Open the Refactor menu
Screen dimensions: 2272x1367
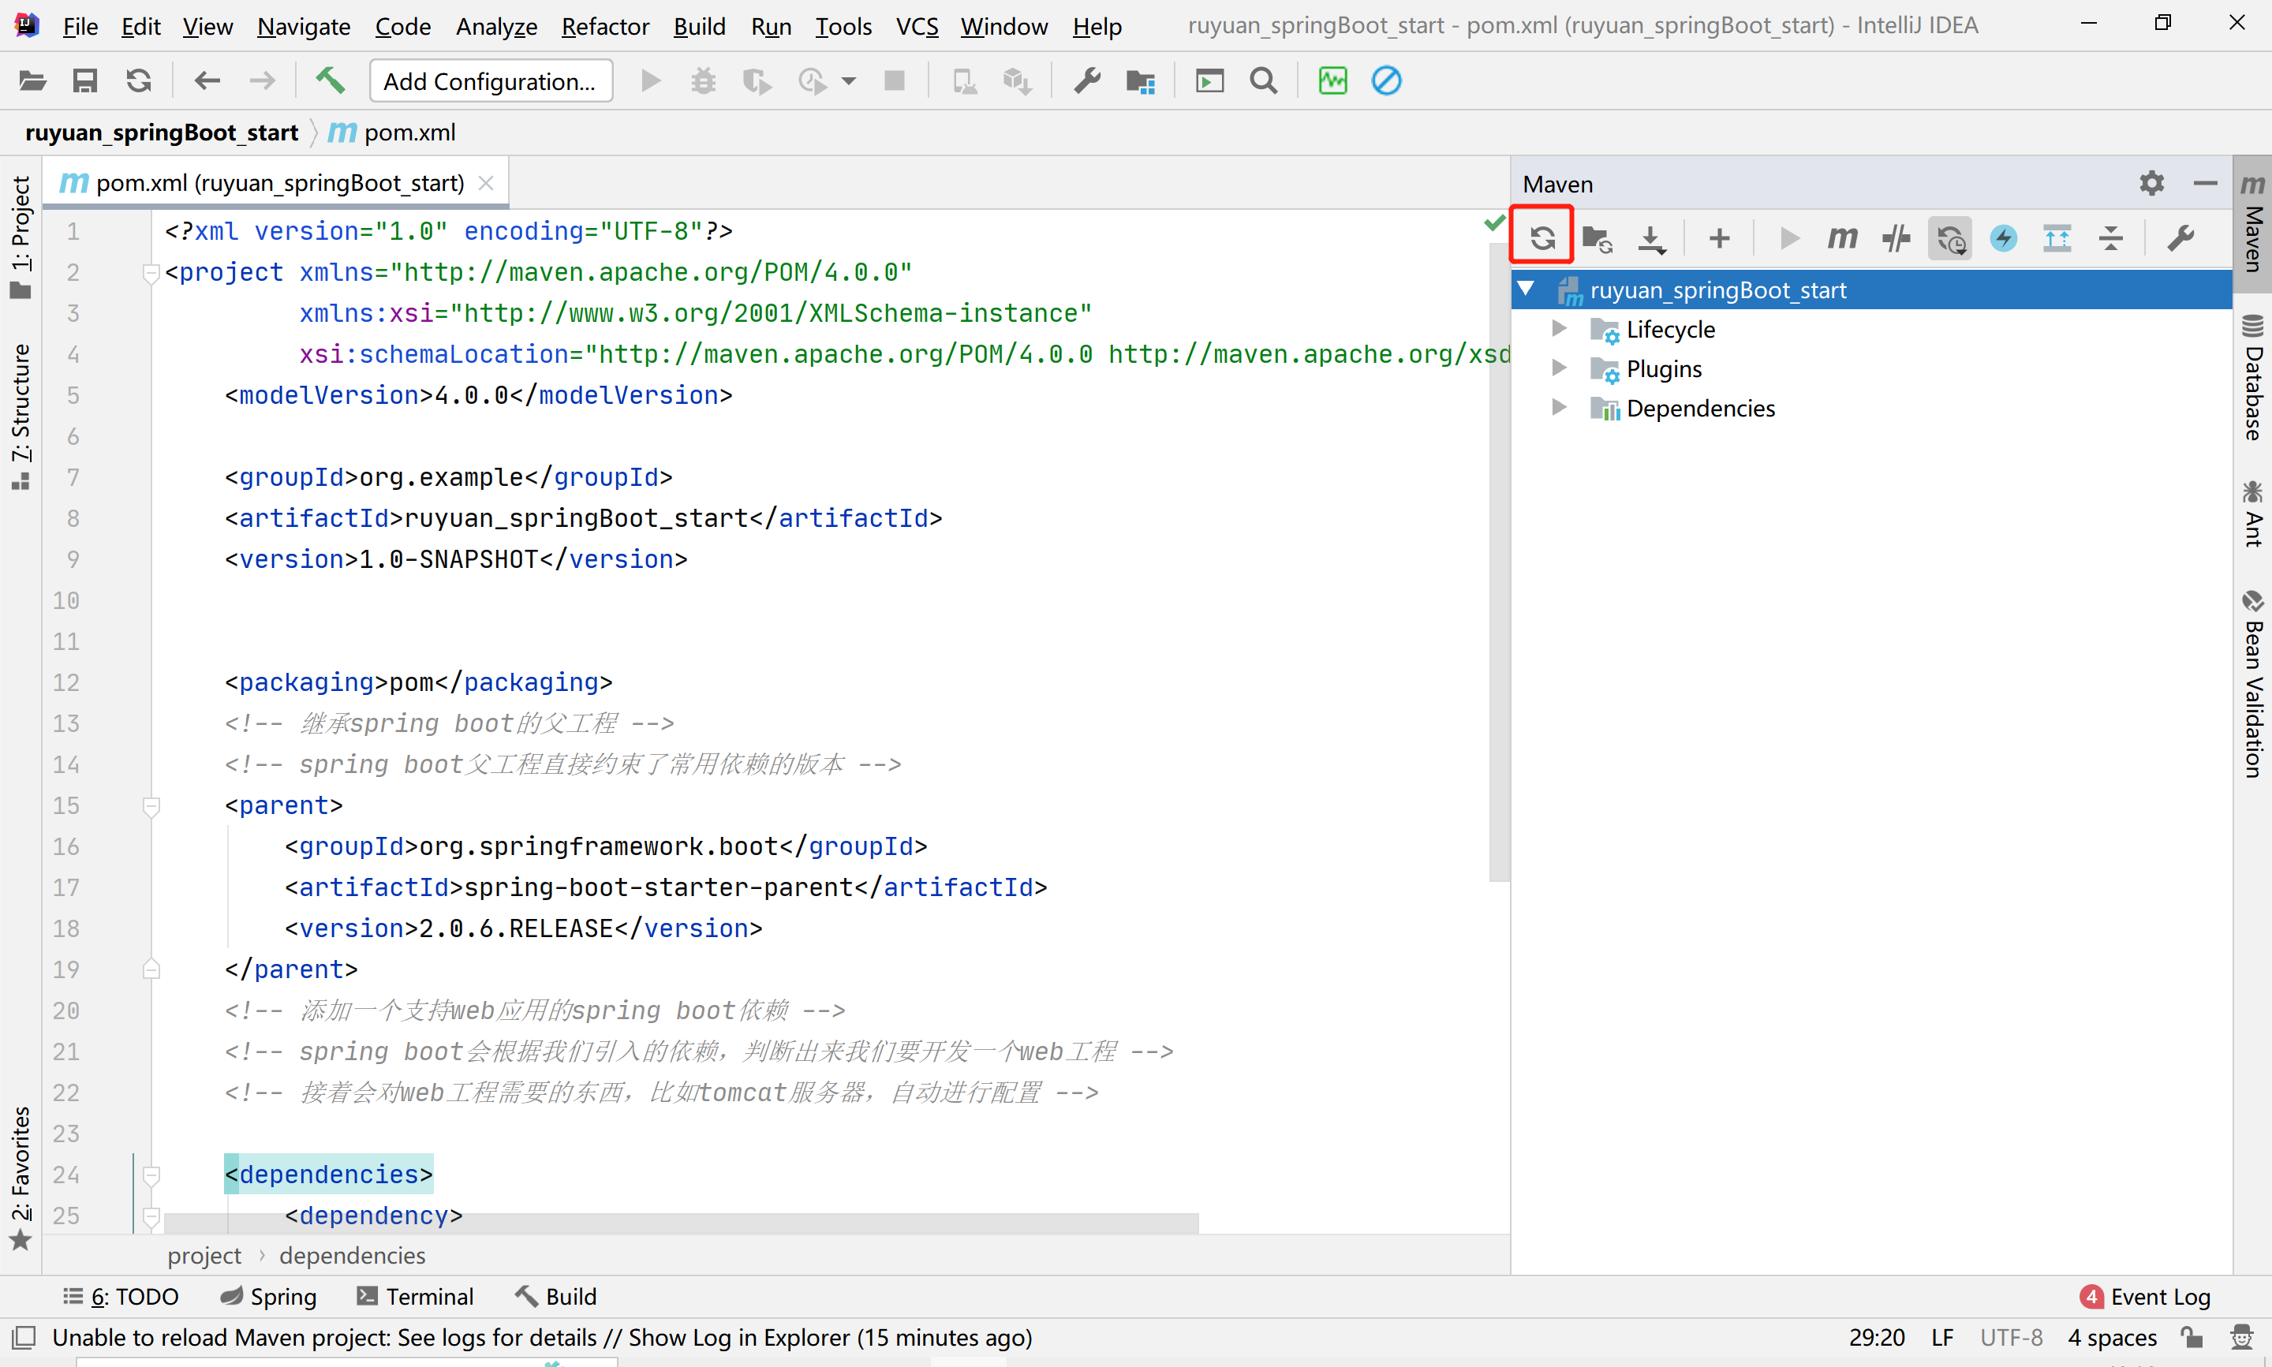(604, 26)
